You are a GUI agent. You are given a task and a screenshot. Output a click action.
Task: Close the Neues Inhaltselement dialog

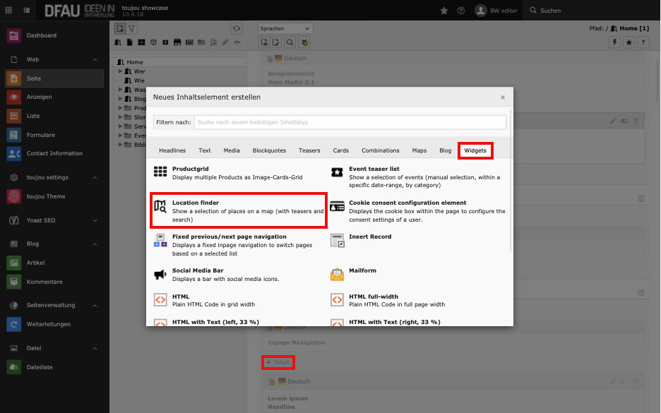tap(503, 97)
